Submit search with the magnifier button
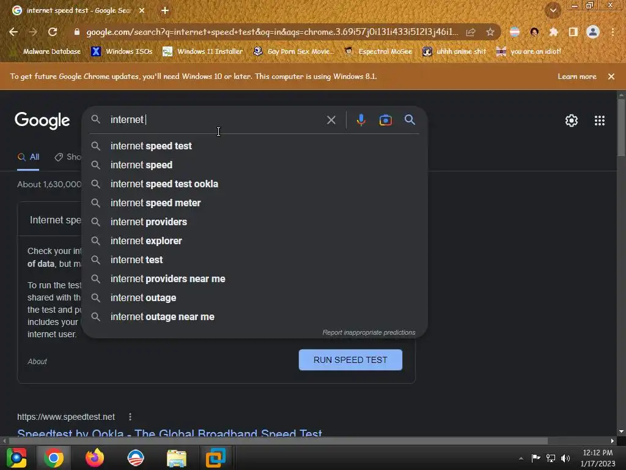 point(410,119)
